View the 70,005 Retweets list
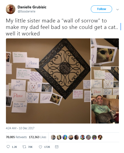This screenshot has width=124, height=153. coord(16,137)
